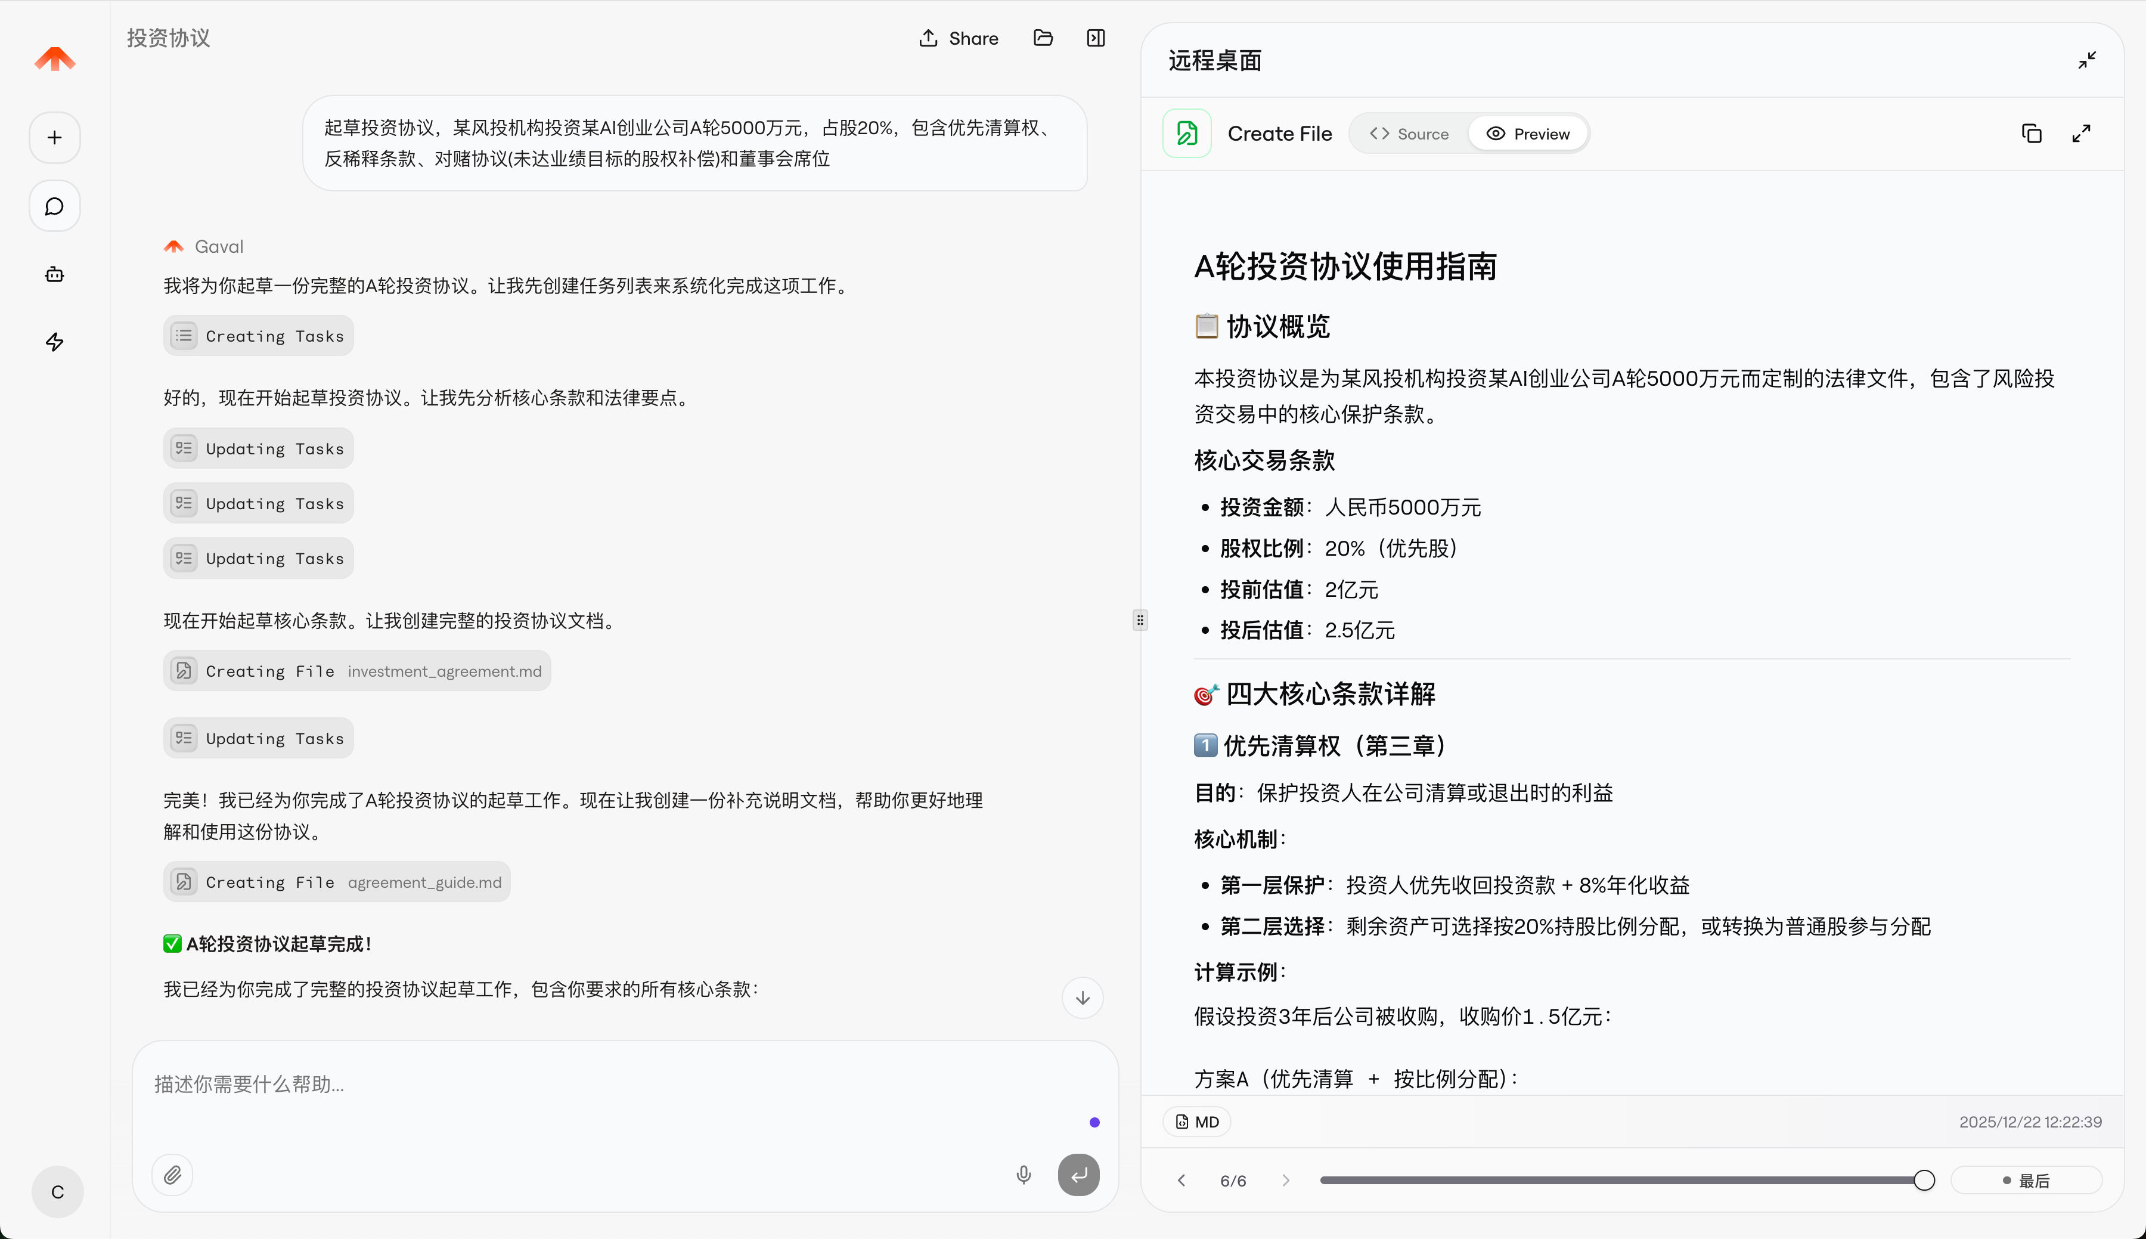Open the chat history sidebar icon
This screenshot has width=2146, height=1239.
pyautogui.click(x=54, y=206)
